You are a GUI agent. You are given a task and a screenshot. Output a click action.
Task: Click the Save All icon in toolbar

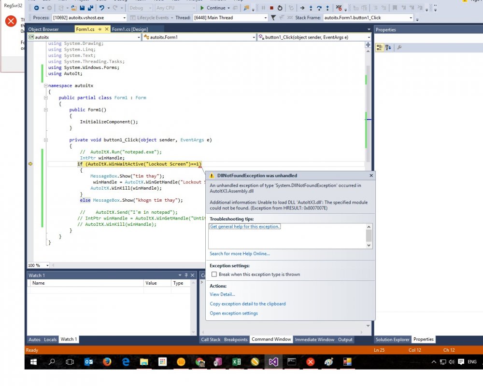click(x=91, y=8)
